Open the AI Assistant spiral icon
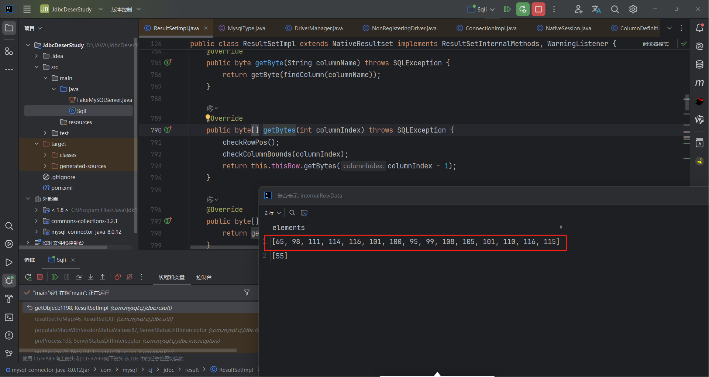This screenshot has width=709, height=377. click(x=699, y=46)
